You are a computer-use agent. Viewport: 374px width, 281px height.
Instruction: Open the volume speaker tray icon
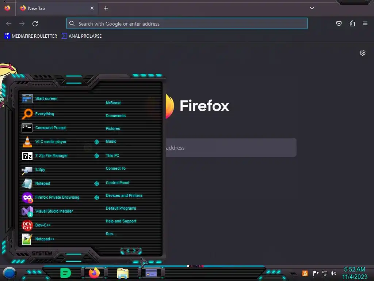(333, 273)
